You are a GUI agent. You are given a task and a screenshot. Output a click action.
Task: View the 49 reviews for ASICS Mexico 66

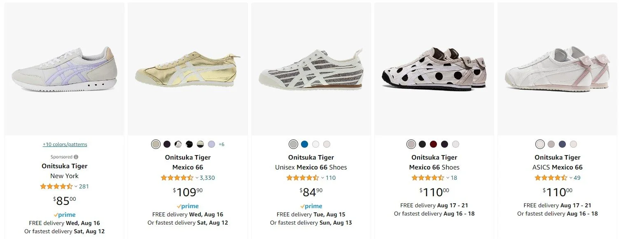[x=577, y=178]
